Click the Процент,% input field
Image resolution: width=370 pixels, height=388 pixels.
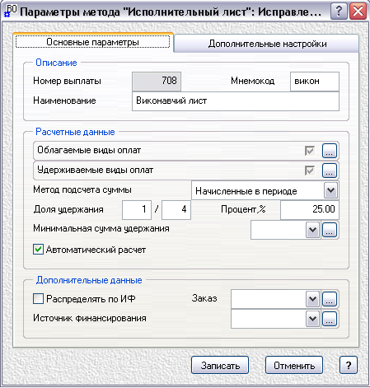[x=310, y=210]
